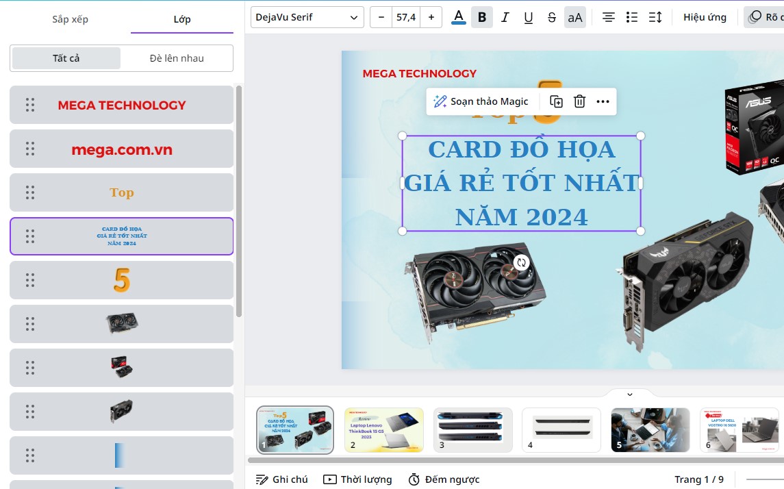Increase font size with plus button
The height and width of the screenshot is (489, 784).
(x=431, y=18)
